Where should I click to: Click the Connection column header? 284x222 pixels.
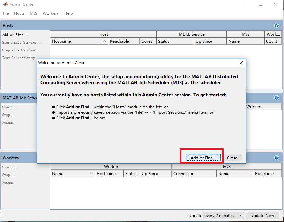pyautogui.click(x=194, y=174)
